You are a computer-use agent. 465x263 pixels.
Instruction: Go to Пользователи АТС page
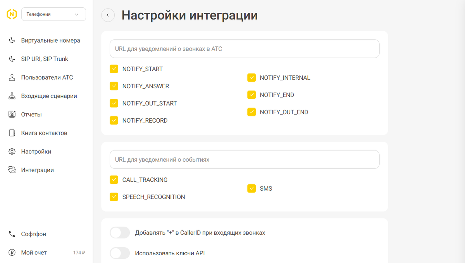point(46,77)
